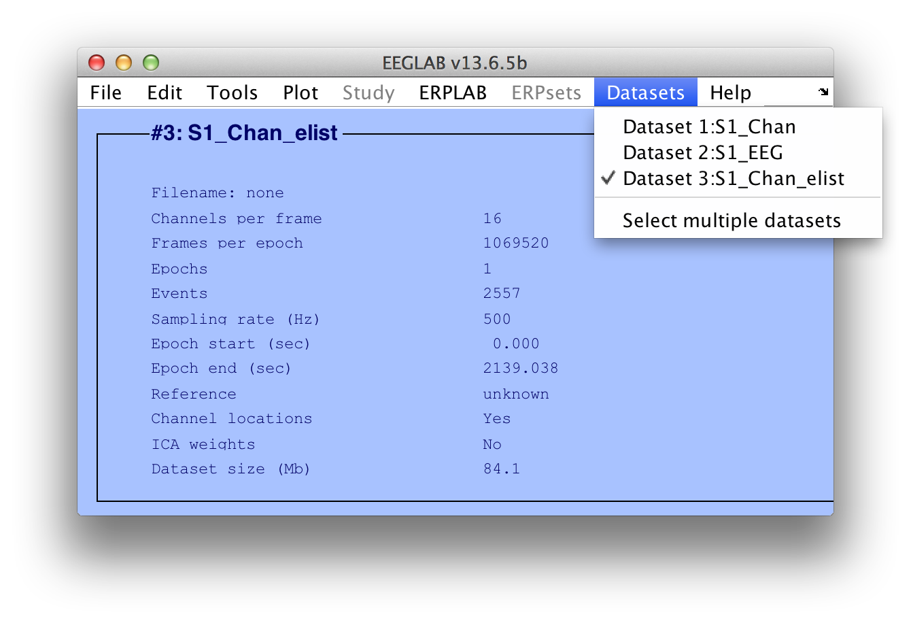Click the Sampling rate (Hz) label
Viewport: 911px width, 623px height.
click(x=235, y=320)
